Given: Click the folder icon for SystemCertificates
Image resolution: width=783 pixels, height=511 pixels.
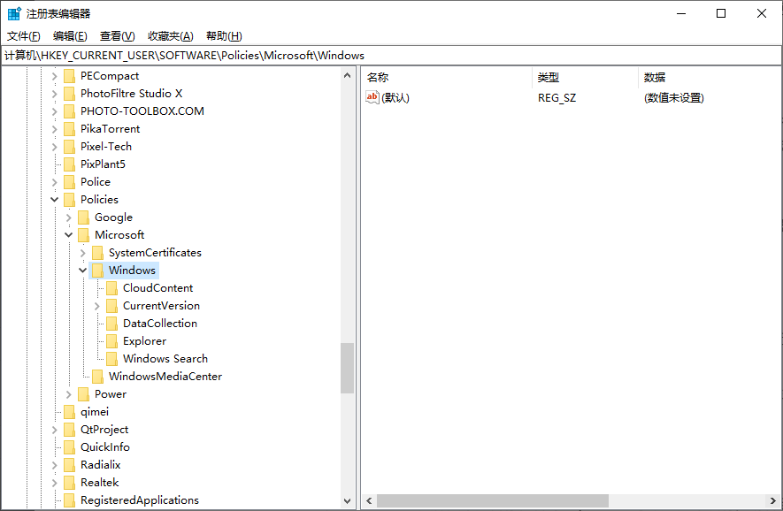Looking at the screenshot, I should [x=98, y=252].
